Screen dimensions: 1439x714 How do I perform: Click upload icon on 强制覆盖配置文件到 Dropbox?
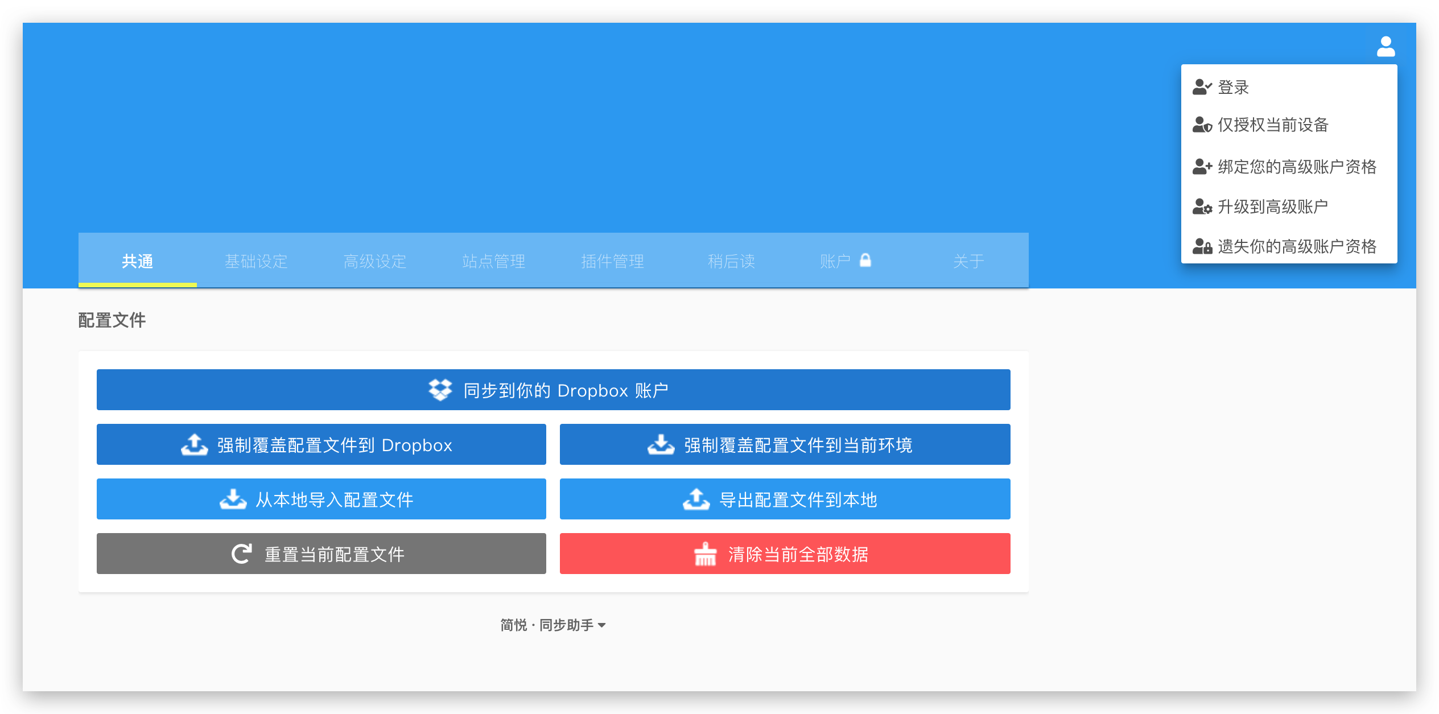(x=195, y=444)
